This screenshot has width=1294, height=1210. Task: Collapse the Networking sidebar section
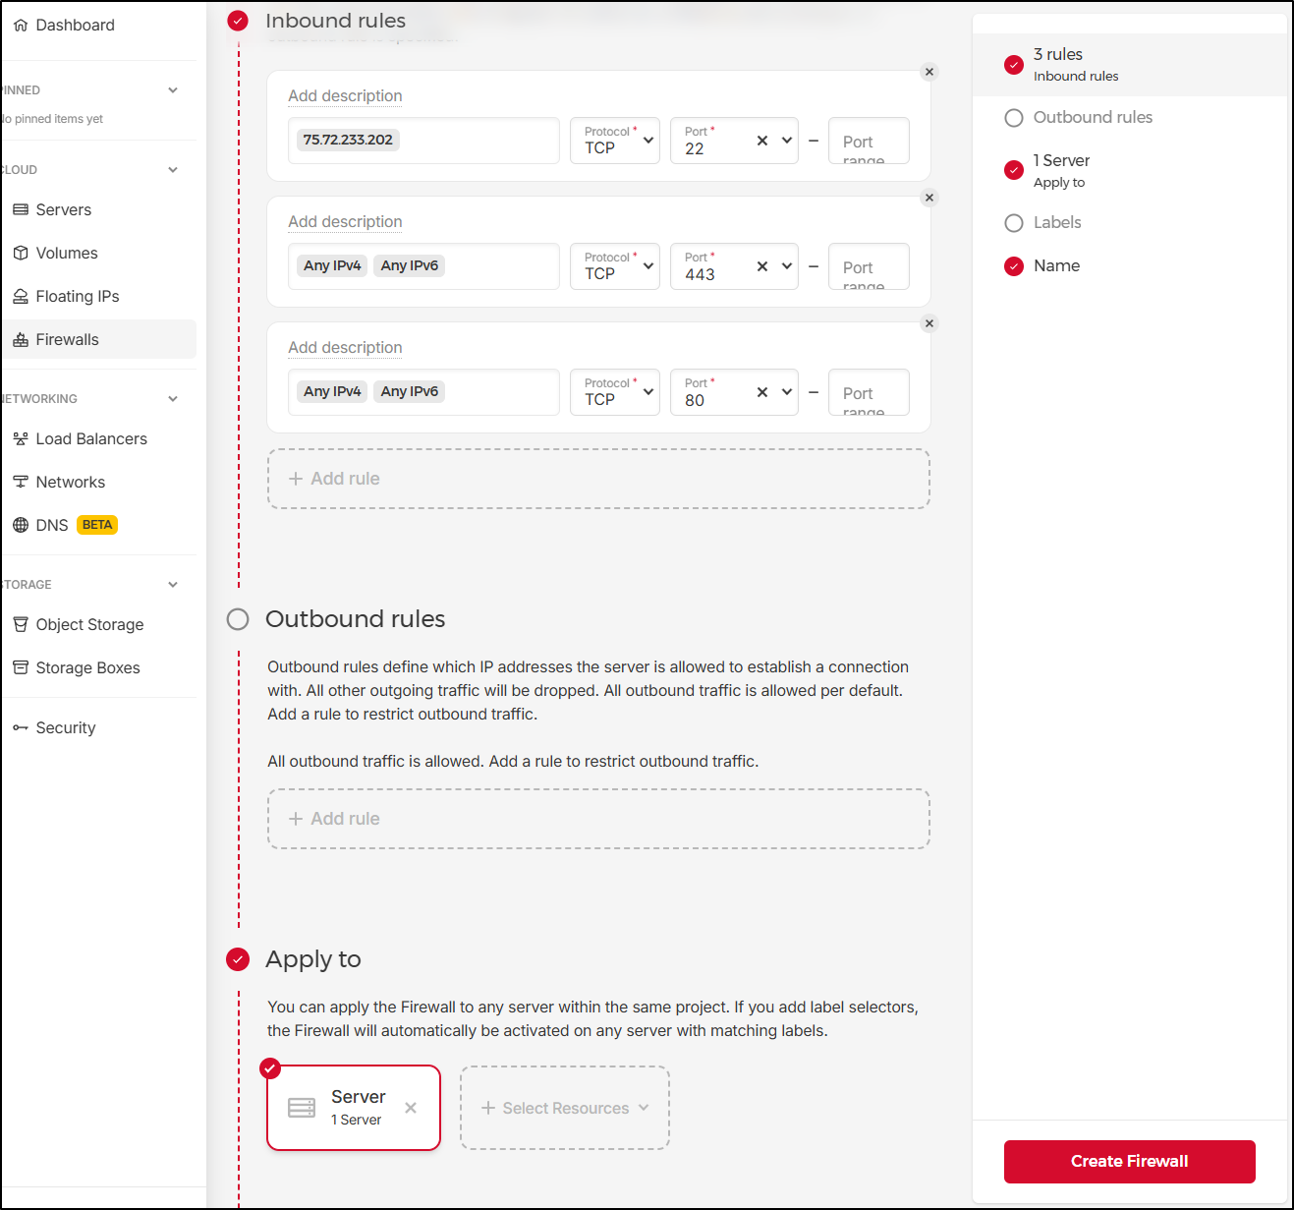click(173, 399)
